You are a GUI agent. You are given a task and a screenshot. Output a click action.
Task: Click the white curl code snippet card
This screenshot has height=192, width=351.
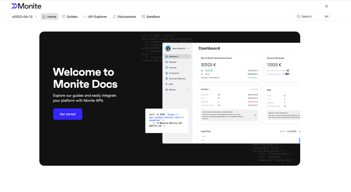coord(167,121)
